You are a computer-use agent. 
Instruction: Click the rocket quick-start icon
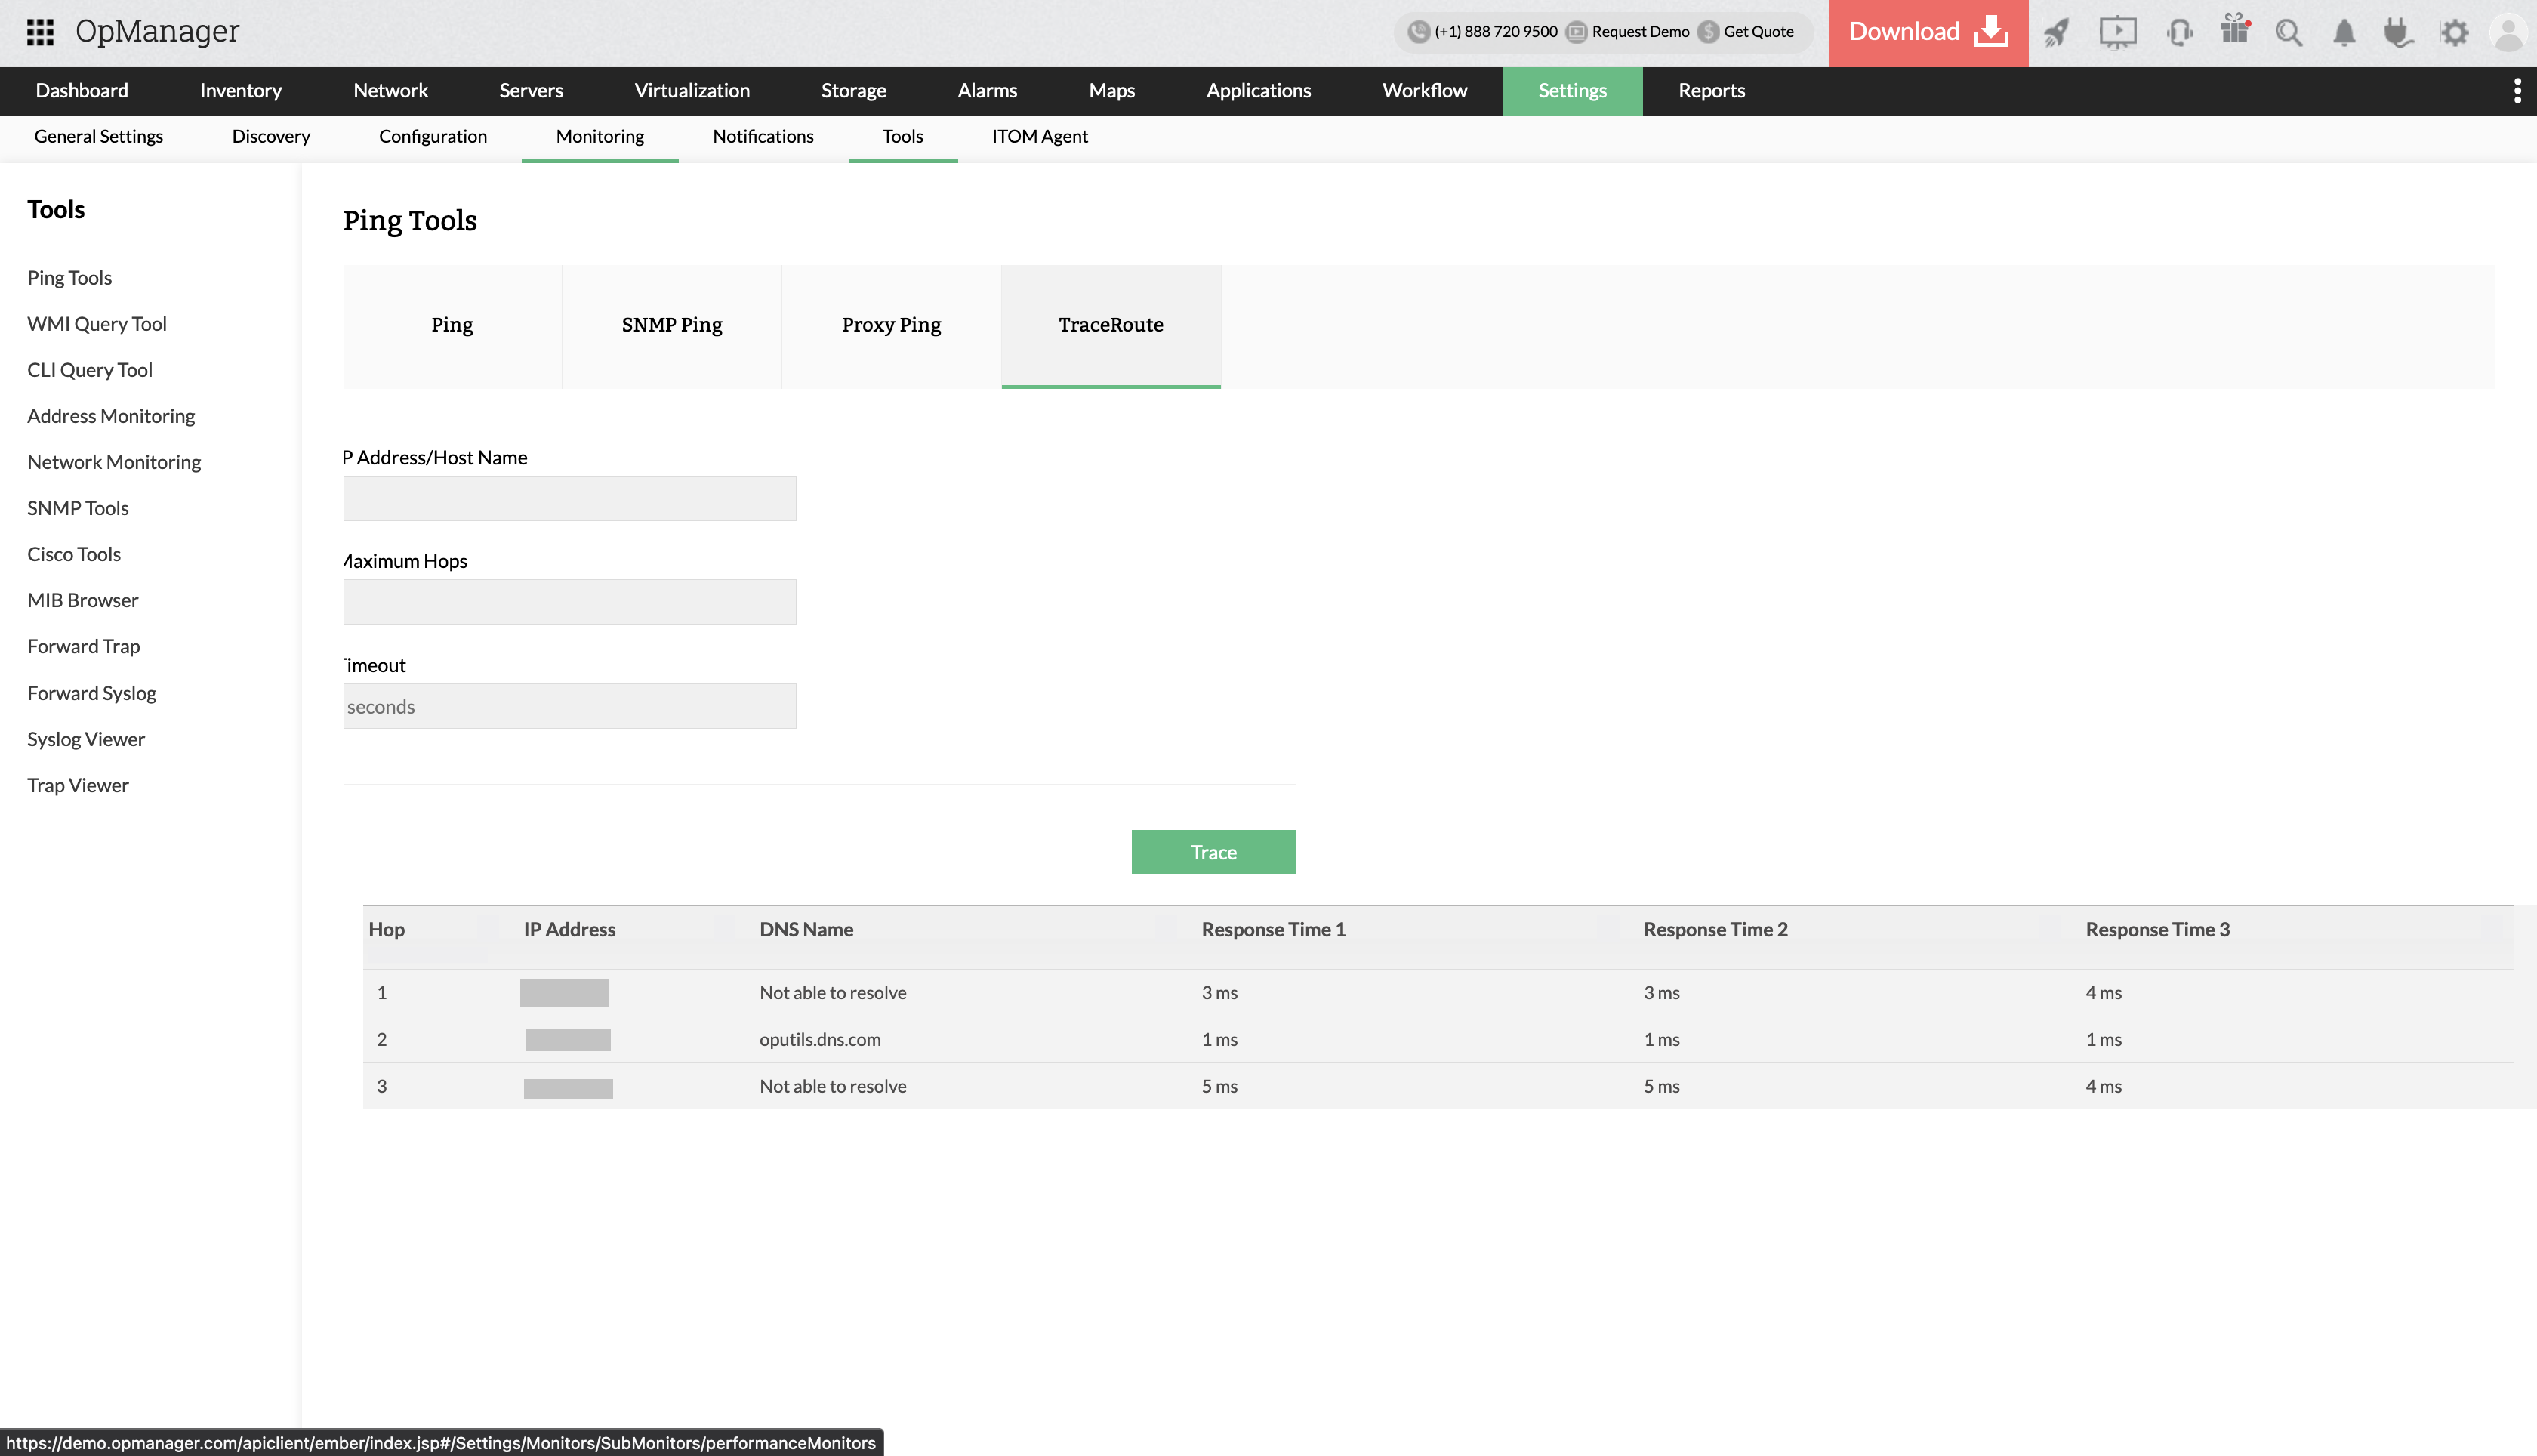pos(2056,33)
